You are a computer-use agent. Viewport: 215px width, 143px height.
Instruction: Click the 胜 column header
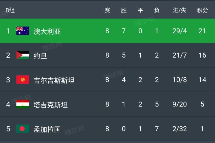[x=124, y=10]
